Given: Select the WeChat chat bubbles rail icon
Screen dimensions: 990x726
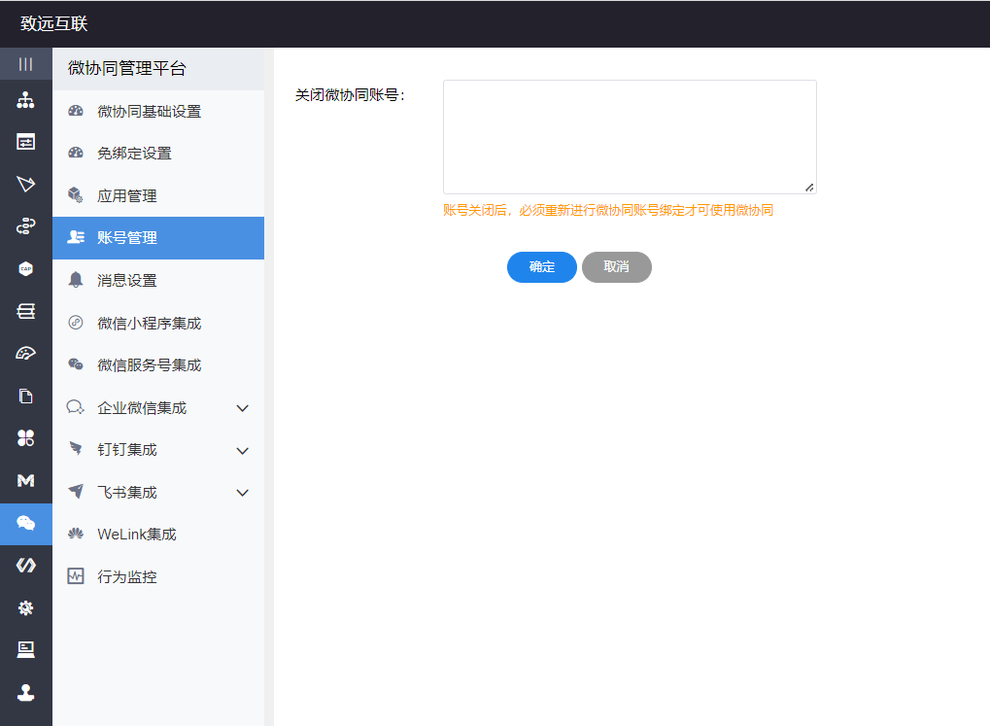Looking at the screenshot, I should tap(26, 523).
